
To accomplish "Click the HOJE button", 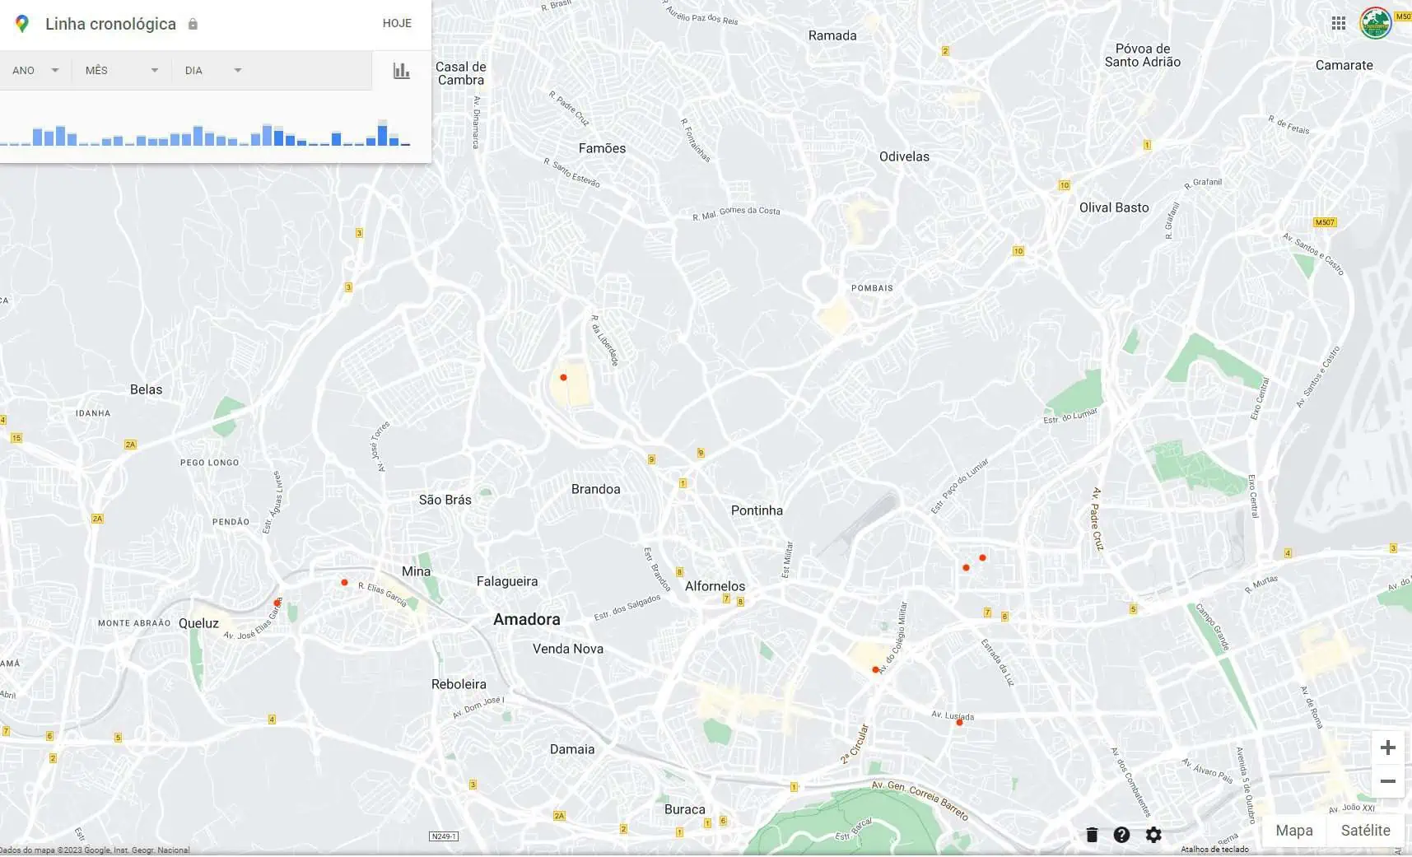I will (x=397, y=23).
